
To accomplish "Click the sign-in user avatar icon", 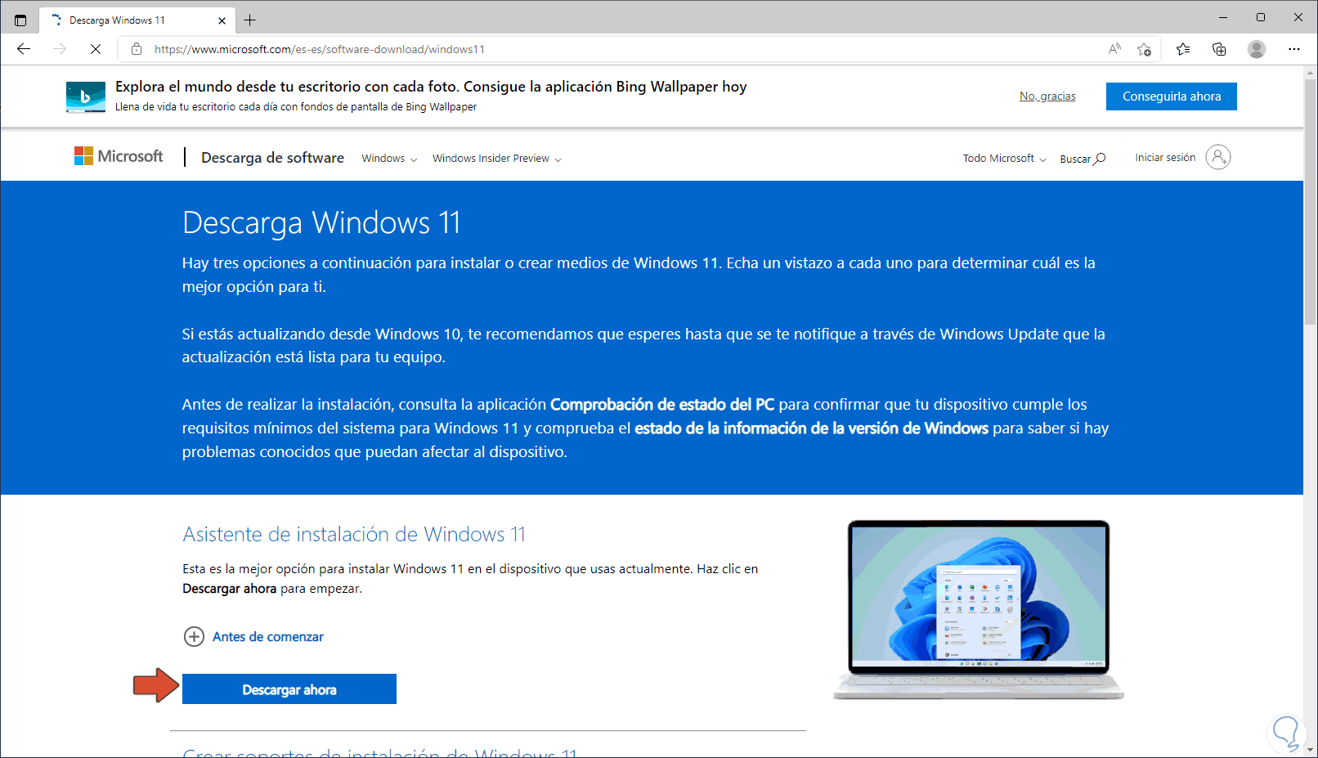I will [1218, 157].
